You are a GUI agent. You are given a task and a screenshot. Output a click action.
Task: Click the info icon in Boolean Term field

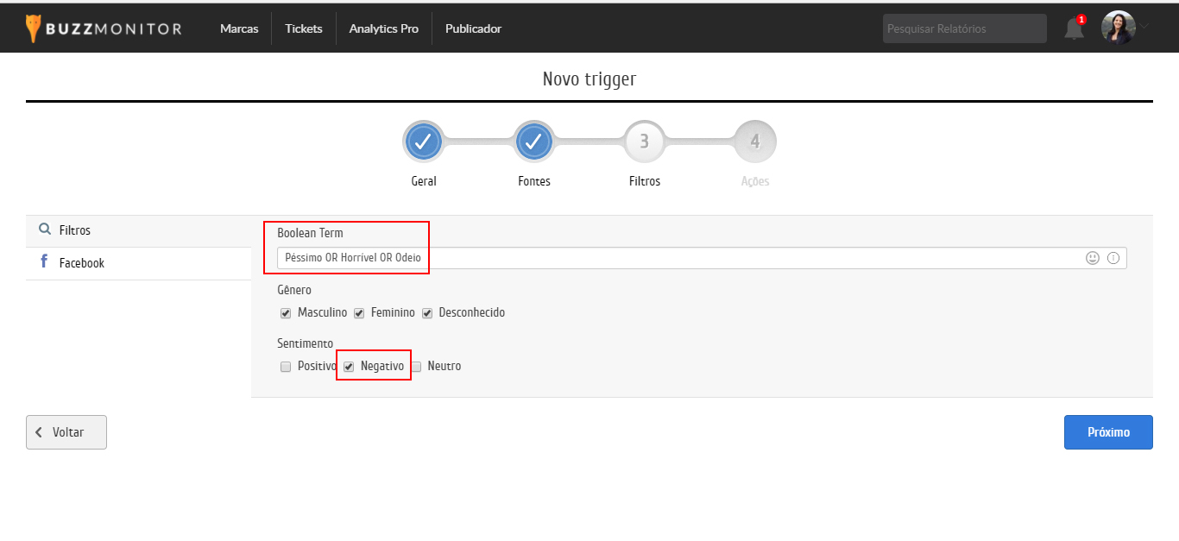(1113, 258)
